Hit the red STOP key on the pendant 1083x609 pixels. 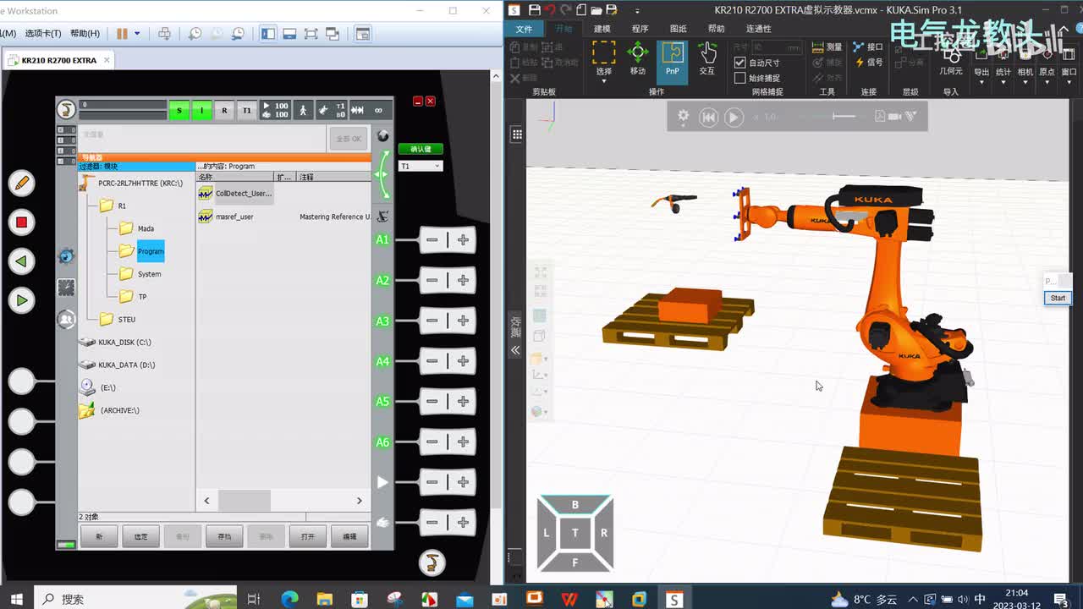click(21, 222)
